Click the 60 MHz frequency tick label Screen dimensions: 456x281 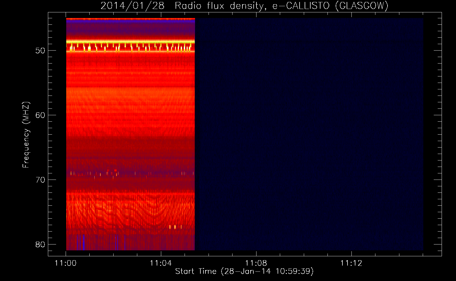(40, 115)
